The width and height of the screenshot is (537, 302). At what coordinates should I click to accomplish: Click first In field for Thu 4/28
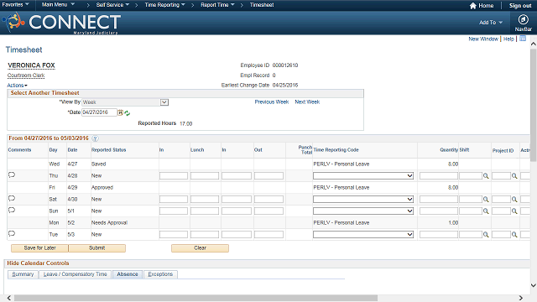[x=174, y=175]
